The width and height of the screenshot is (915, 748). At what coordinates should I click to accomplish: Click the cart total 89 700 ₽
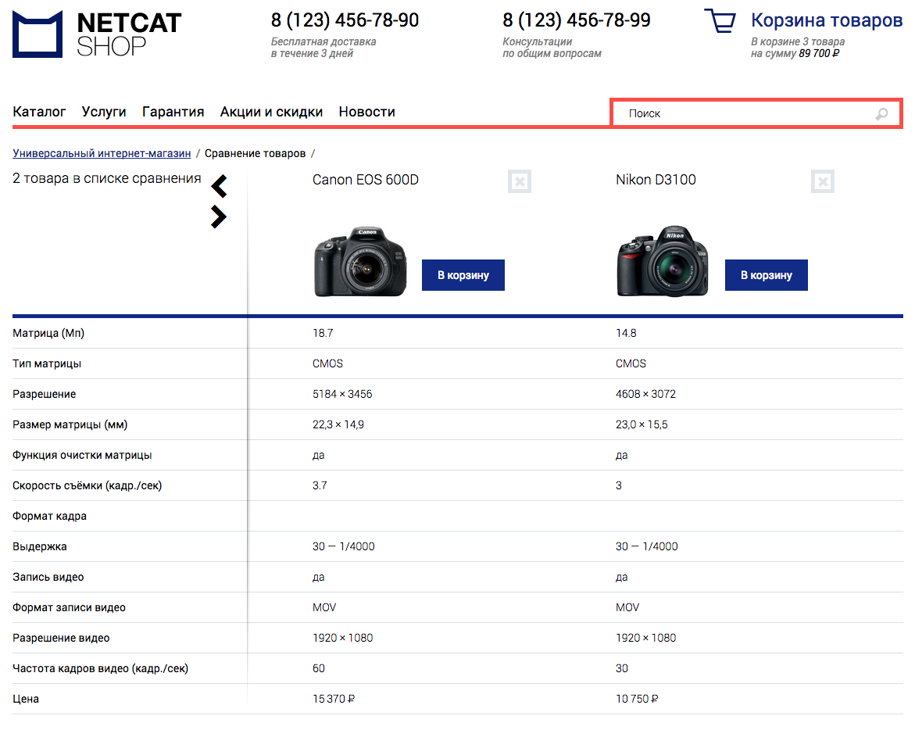820,54
